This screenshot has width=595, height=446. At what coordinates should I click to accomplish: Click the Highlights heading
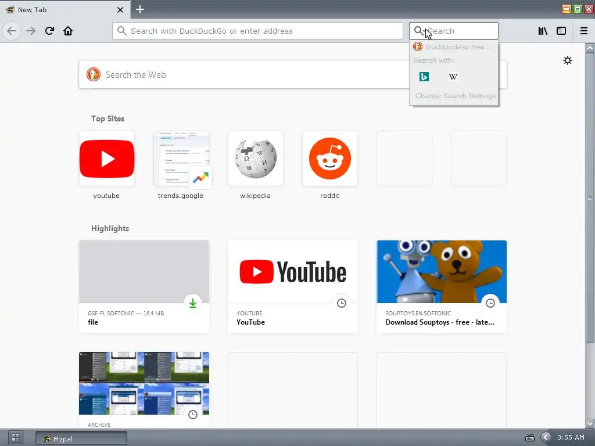click(110, 228)
